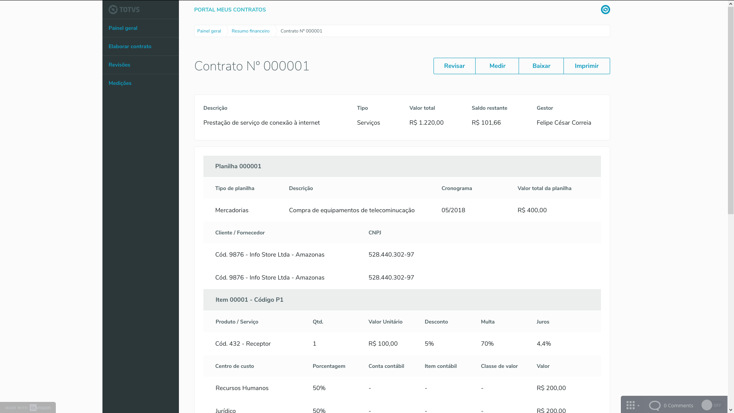The width and height of the screenshot is (734, 413).
Task: Click the 0 Comments label
Action: point(678,406)
